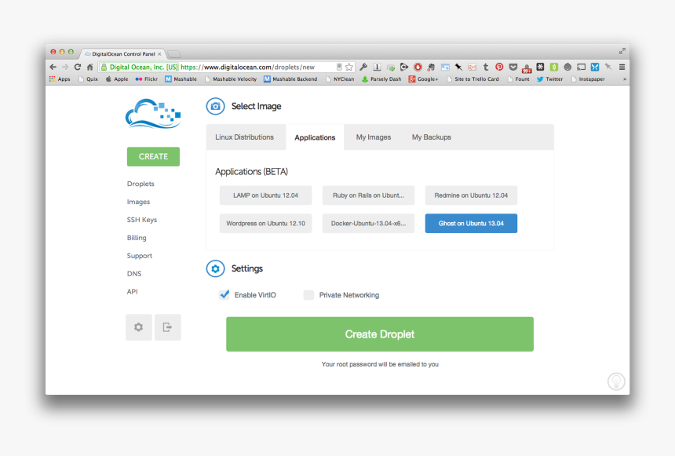Click the gear icon beside Settings heading
This screenshot has width=675, height=456.
pos(215,268)
